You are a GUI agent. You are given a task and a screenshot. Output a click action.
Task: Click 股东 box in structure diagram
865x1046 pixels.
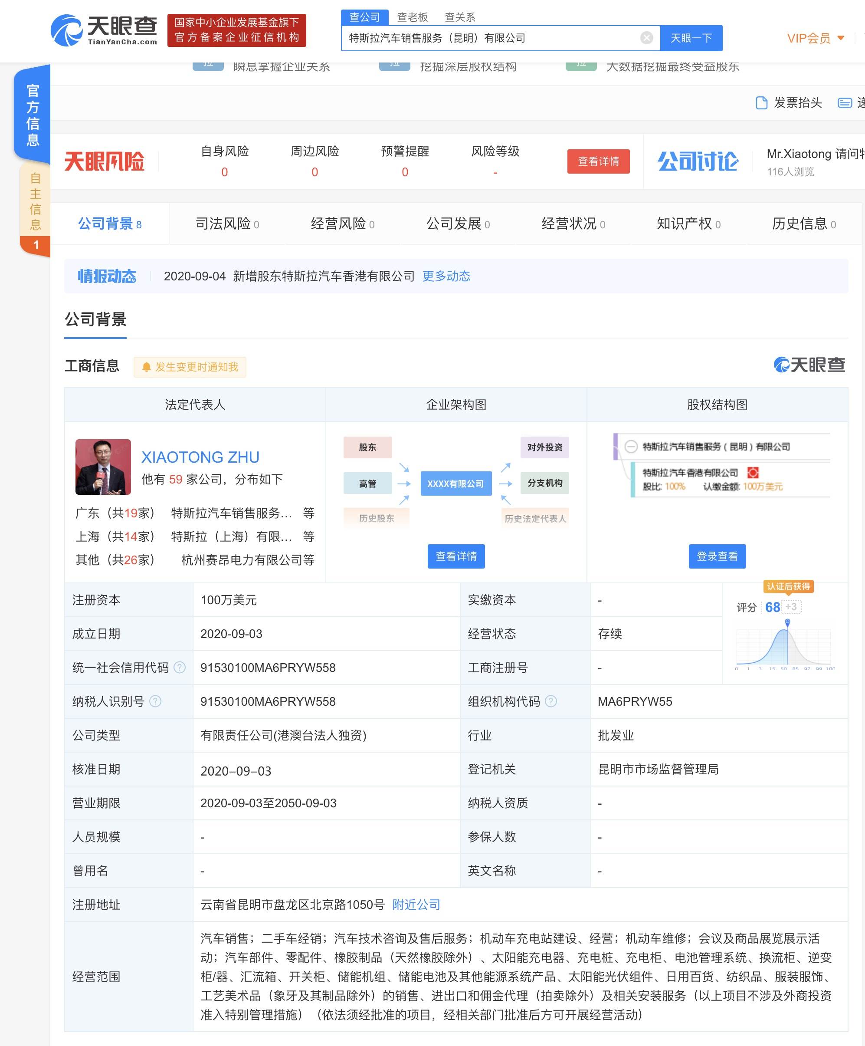tap(368, 447)
